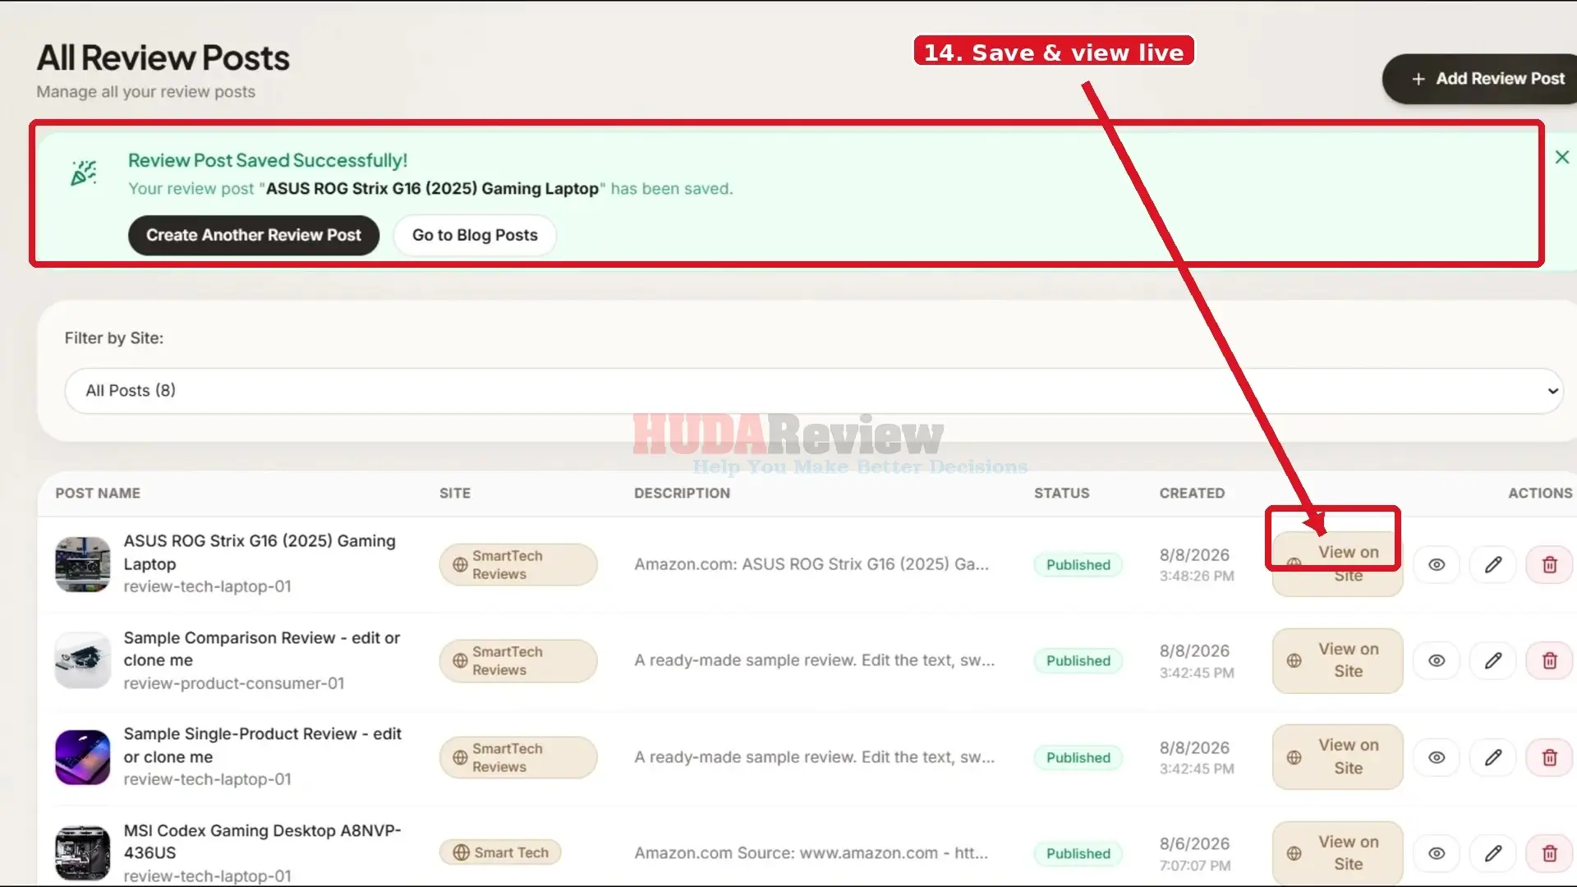Viewport: 1577px width, 887px height.
Task: Select the title "Sample Comparison Review - edit or clone me"
Action: pyautogui.click(x=262, y=649)
